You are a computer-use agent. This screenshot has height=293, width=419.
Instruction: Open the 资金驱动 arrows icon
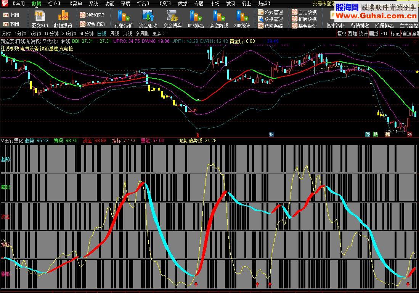(x=148, y=16)
